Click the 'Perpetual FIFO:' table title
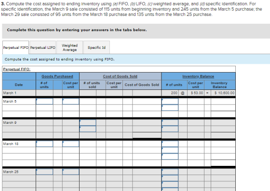270x191 pixels. pyautogui.click(x=17, y=69)
